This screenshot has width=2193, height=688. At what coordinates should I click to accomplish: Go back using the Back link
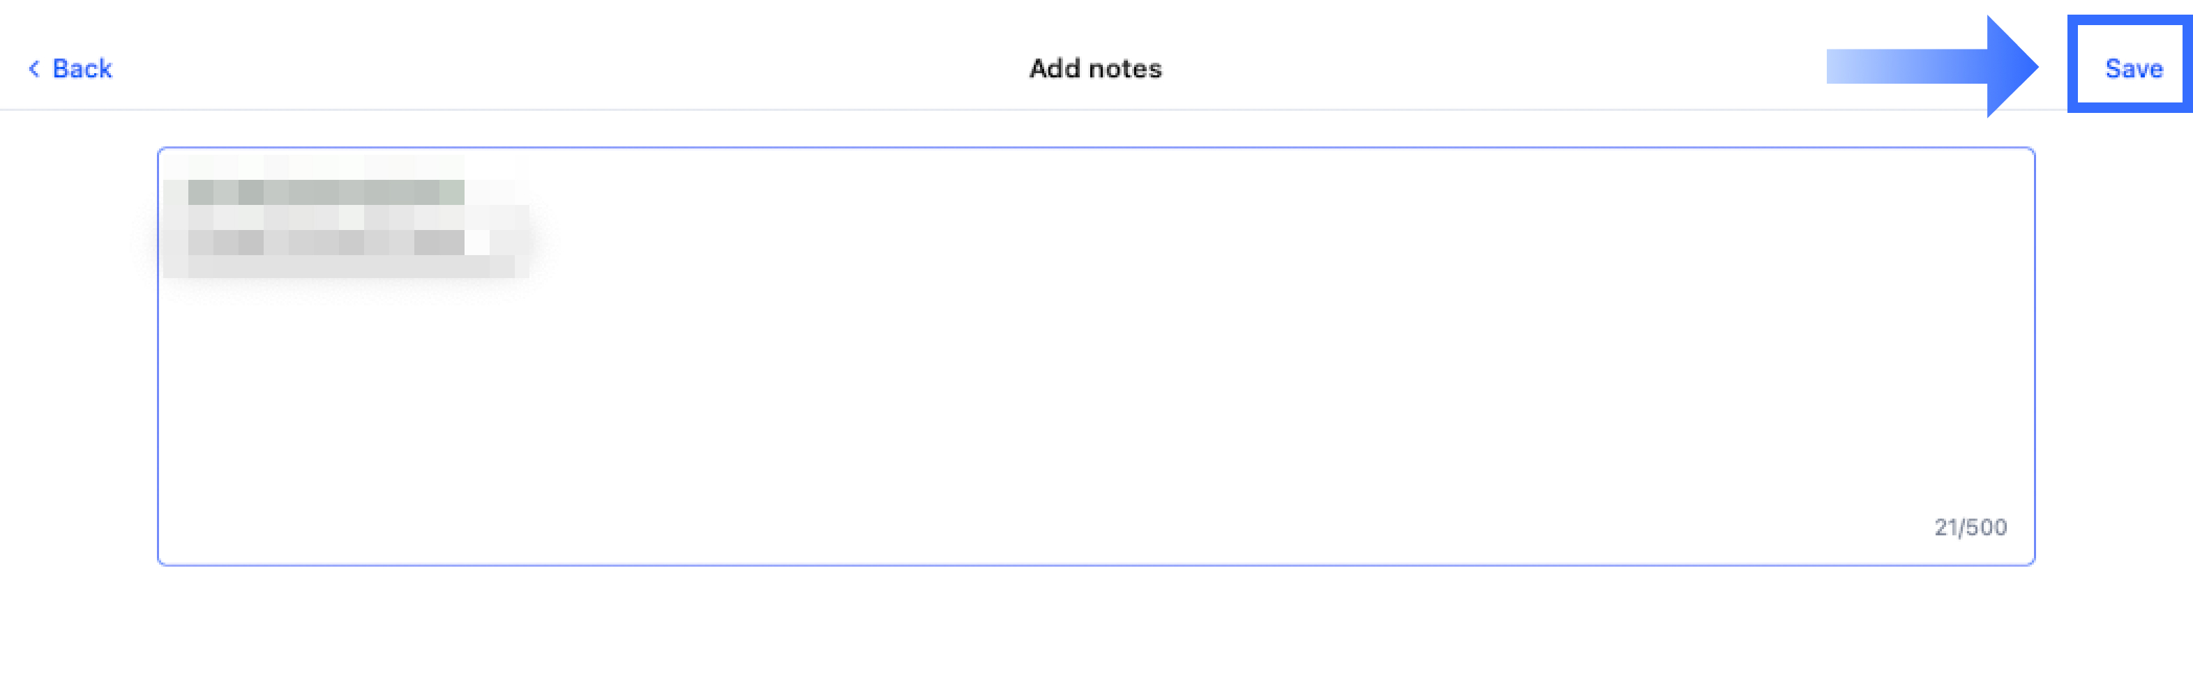click(x=82, y=69)
